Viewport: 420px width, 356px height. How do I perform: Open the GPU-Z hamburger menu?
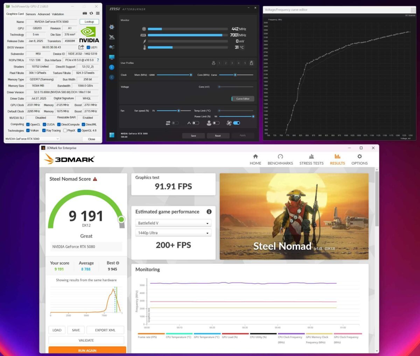coord(98,13)
